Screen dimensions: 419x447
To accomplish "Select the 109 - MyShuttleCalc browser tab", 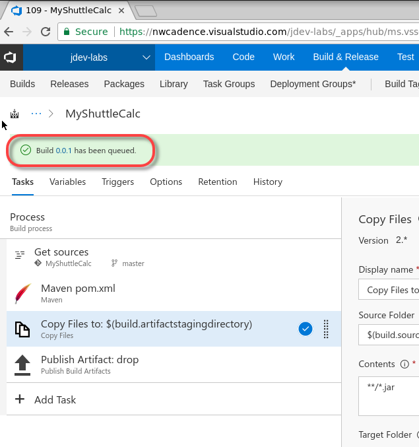I will tap(69, 11).
